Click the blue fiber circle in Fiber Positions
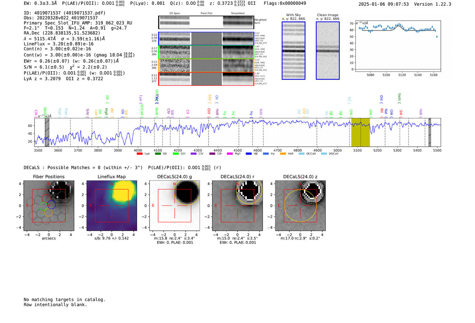Screen dimensions: 475x323 pyautogui.click(x=52, y=204)
